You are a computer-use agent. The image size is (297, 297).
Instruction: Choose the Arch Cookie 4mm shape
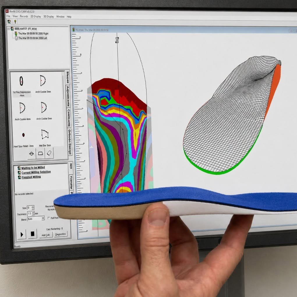click(x=23, y=111)
